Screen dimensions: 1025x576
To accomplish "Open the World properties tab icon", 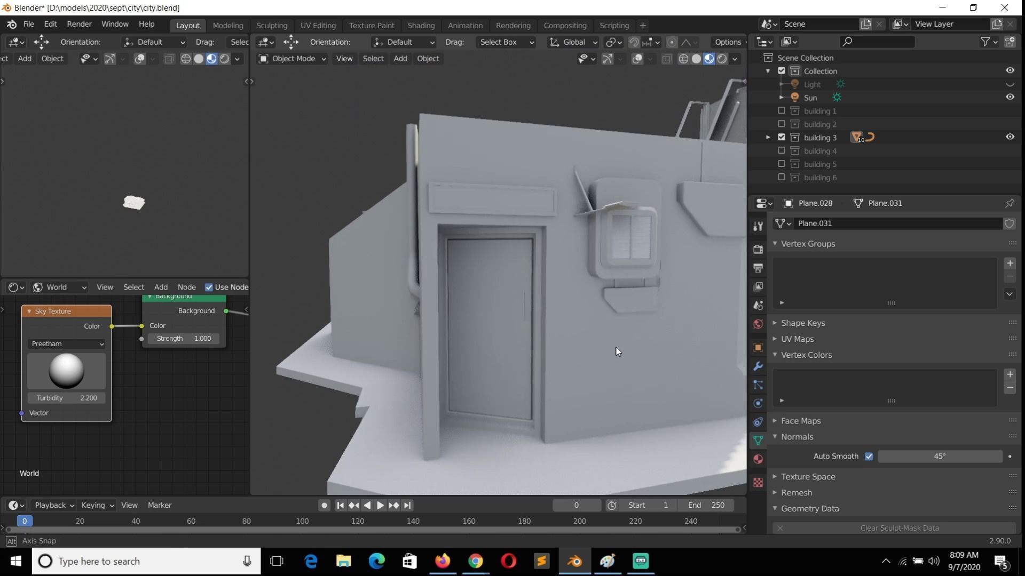I will coord(758,324).
